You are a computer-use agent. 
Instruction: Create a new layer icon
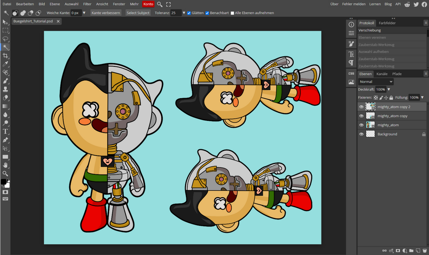(418, 251)
